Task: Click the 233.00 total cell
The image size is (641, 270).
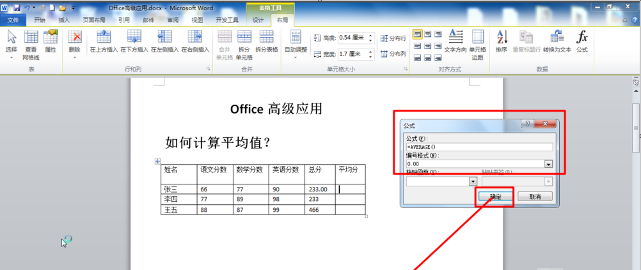Action: [320, 189]
